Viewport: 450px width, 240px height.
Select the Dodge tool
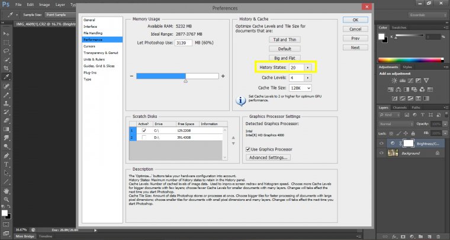[7, 146]
